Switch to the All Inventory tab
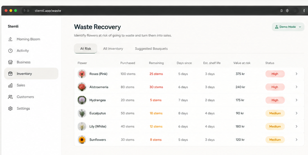This screenshot has width=308, height=155. coord(113,49)
